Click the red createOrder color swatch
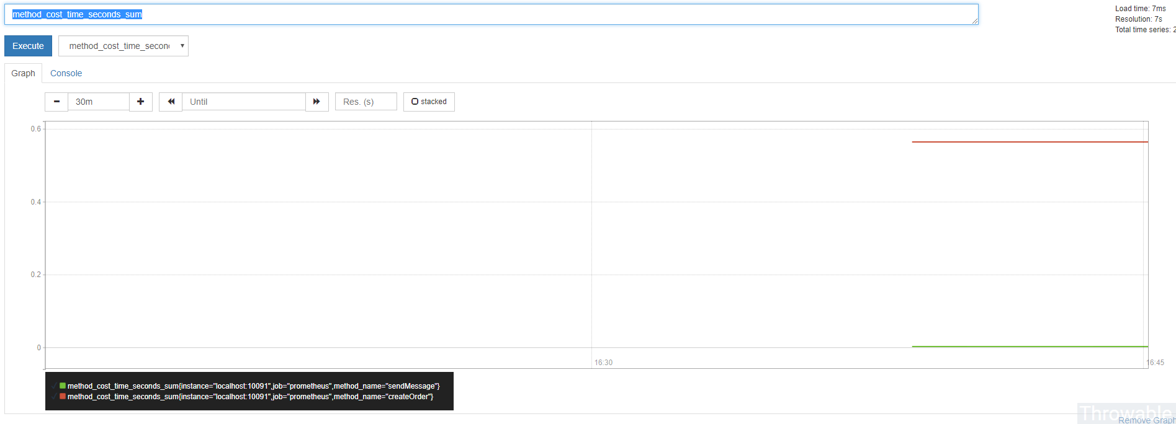The image size is (1176, 424). click(63, 396)
